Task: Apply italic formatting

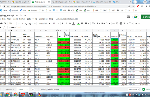Action: click(x=66, y=23)
